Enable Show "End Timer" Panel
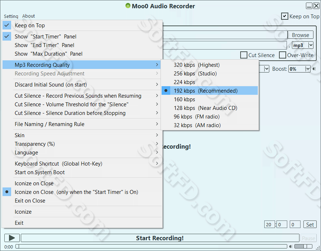This screenshot has height=251, width=321. [82, 45]
